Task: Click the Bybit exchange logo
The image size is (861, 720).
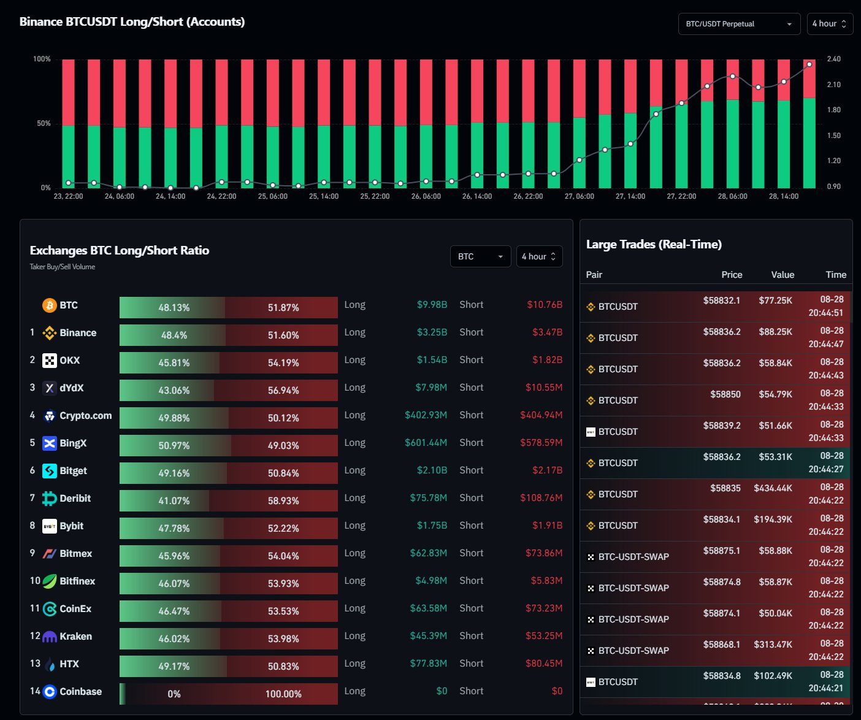Action: 49,526
